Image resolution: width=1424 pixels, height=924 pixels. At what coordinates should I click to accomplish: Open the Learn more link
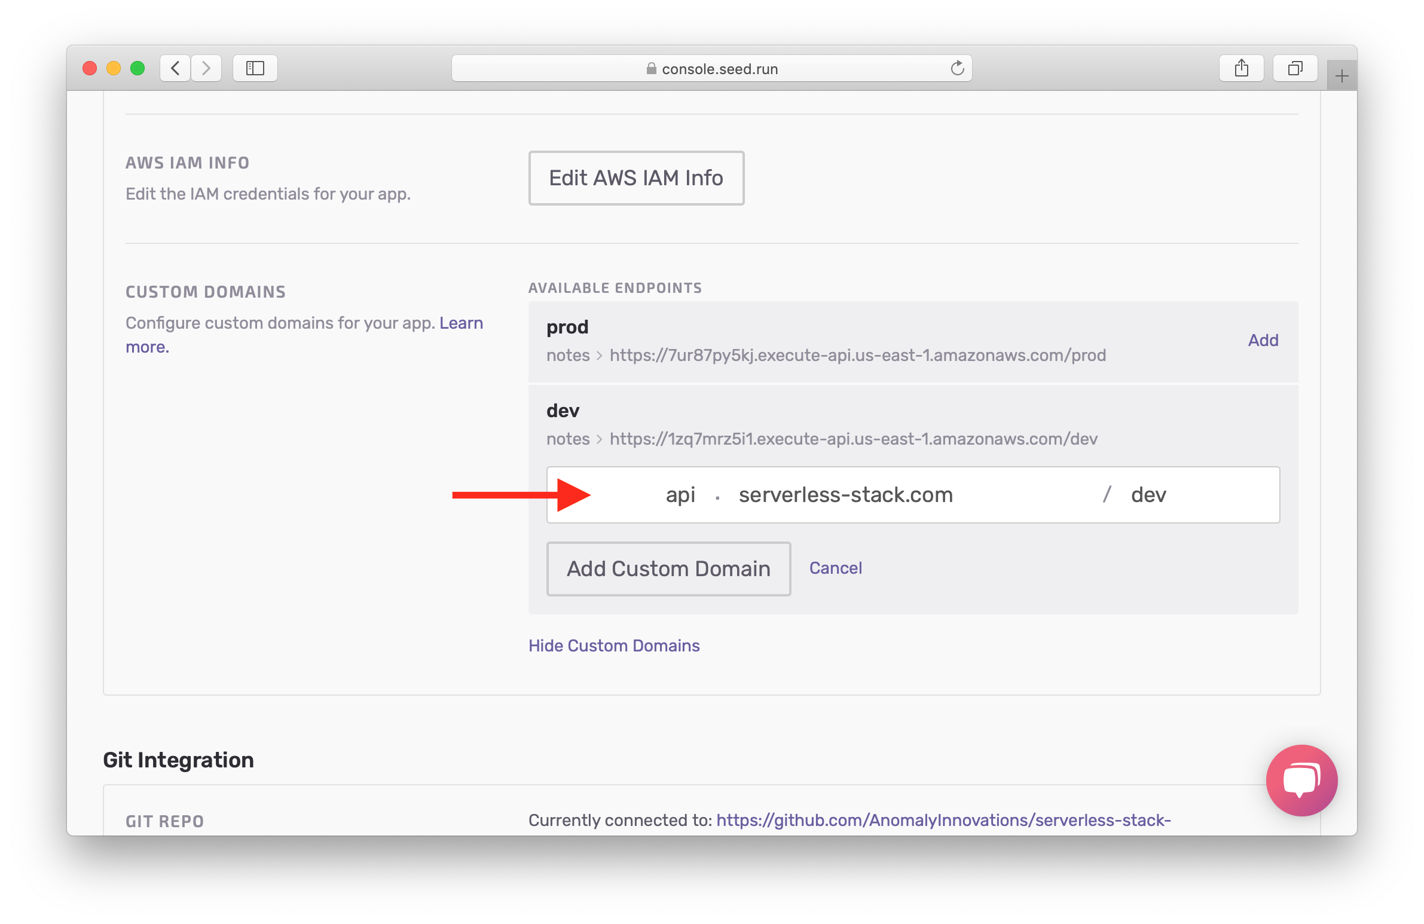pyautogui.click(x=461, y=323)
